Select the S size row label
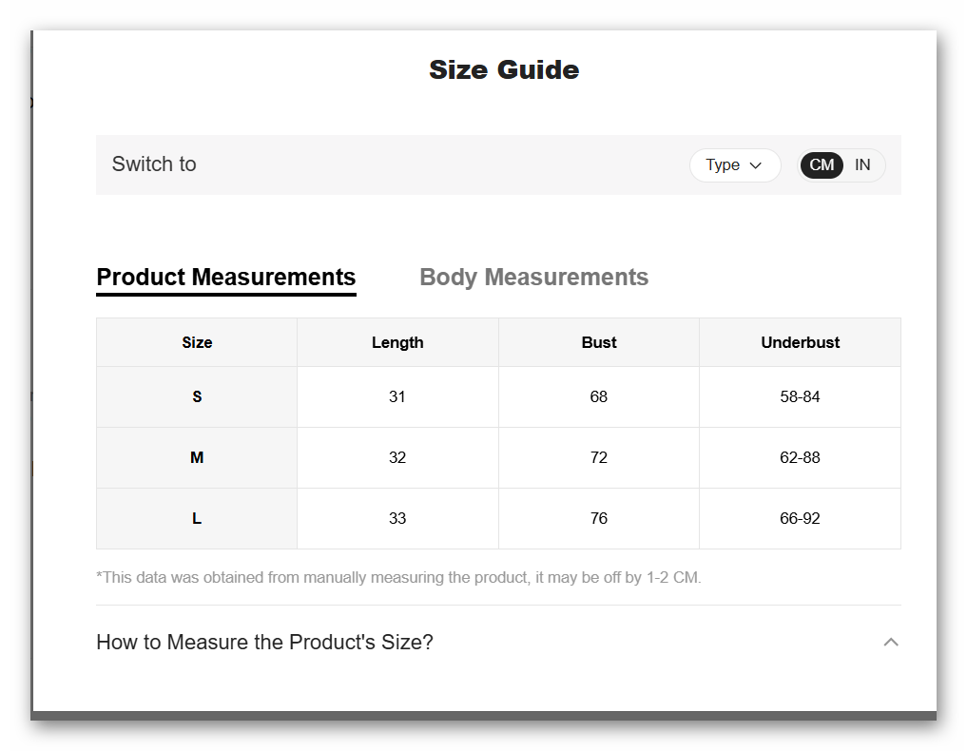Screen dimensions: 967x751 pos(197,397)
